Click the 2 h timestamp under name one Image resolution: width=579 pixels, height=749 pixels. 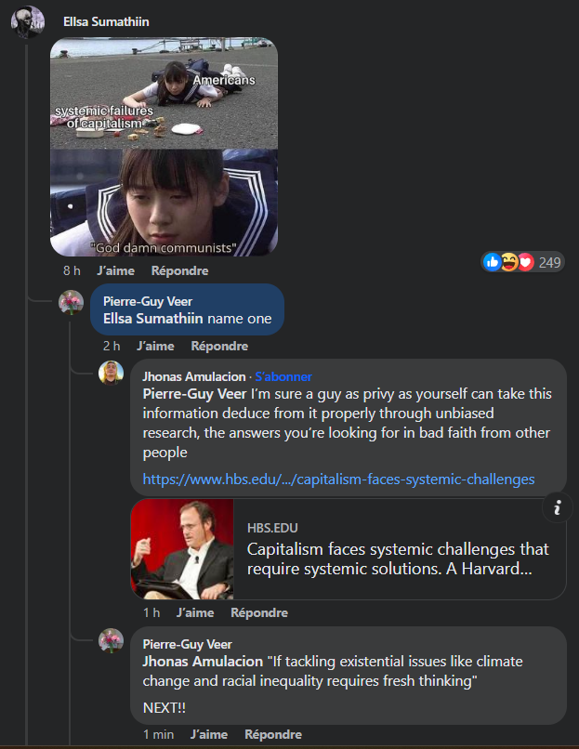pos(112,346)
